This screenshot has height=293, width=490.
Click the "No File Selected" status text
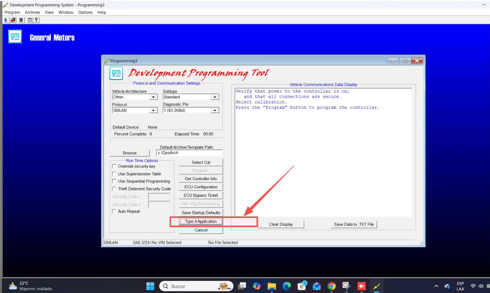223,242
